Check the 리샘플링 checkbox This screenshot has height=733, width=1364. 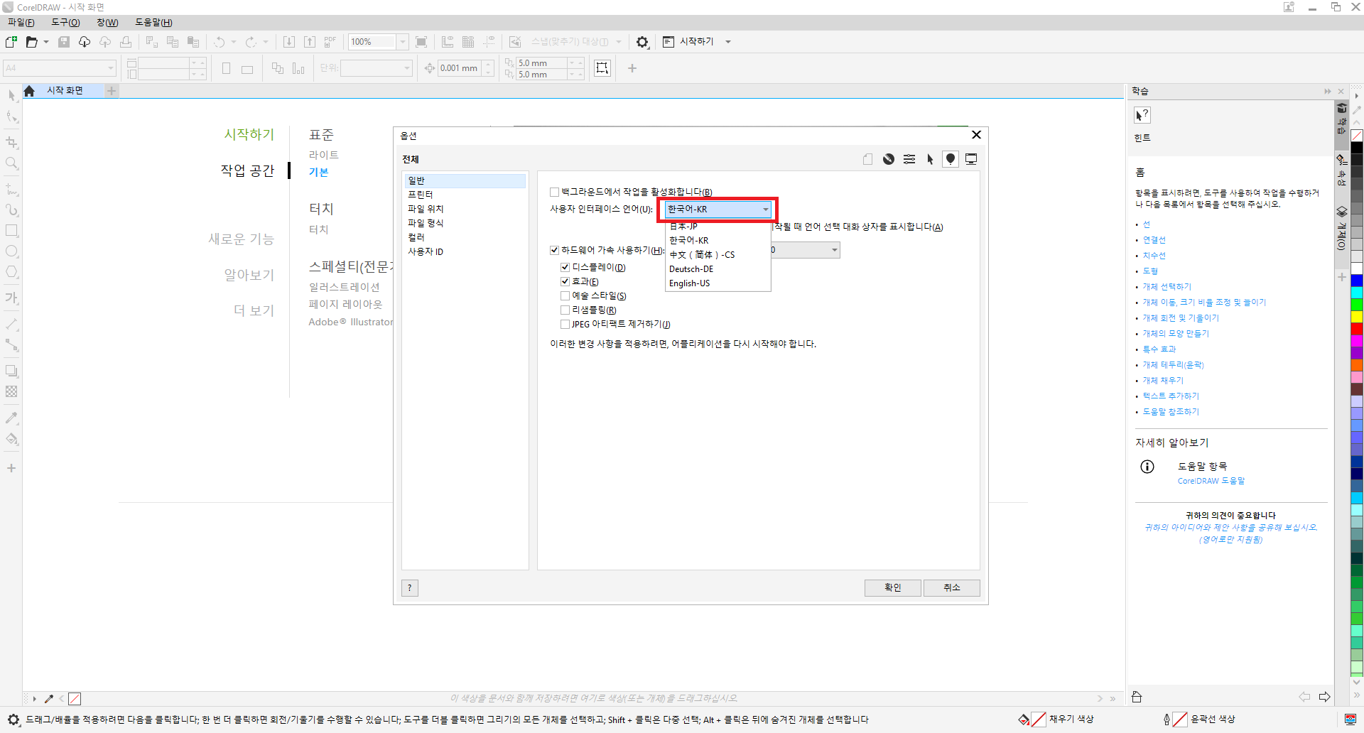tap(565, 310)
